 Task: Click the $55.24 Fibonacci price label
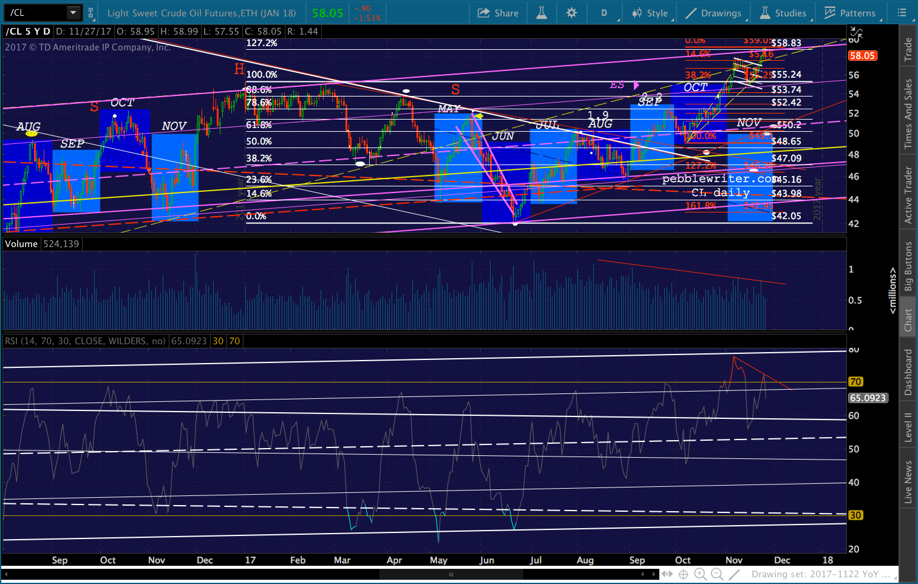[786, 75]
